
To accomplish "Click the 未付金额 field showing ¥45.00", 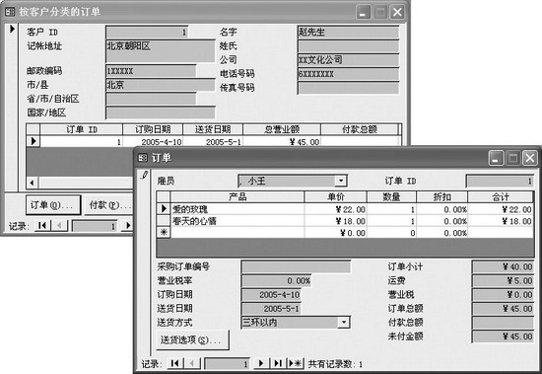I will [x=503, y=337].
